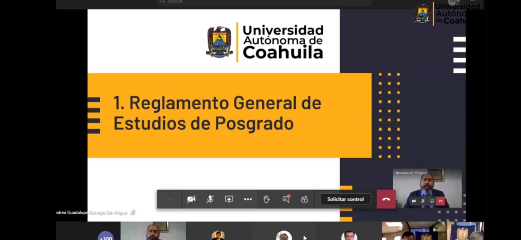
Task: Open more actions ellipsis menu
Action: (x=248, y=199)
